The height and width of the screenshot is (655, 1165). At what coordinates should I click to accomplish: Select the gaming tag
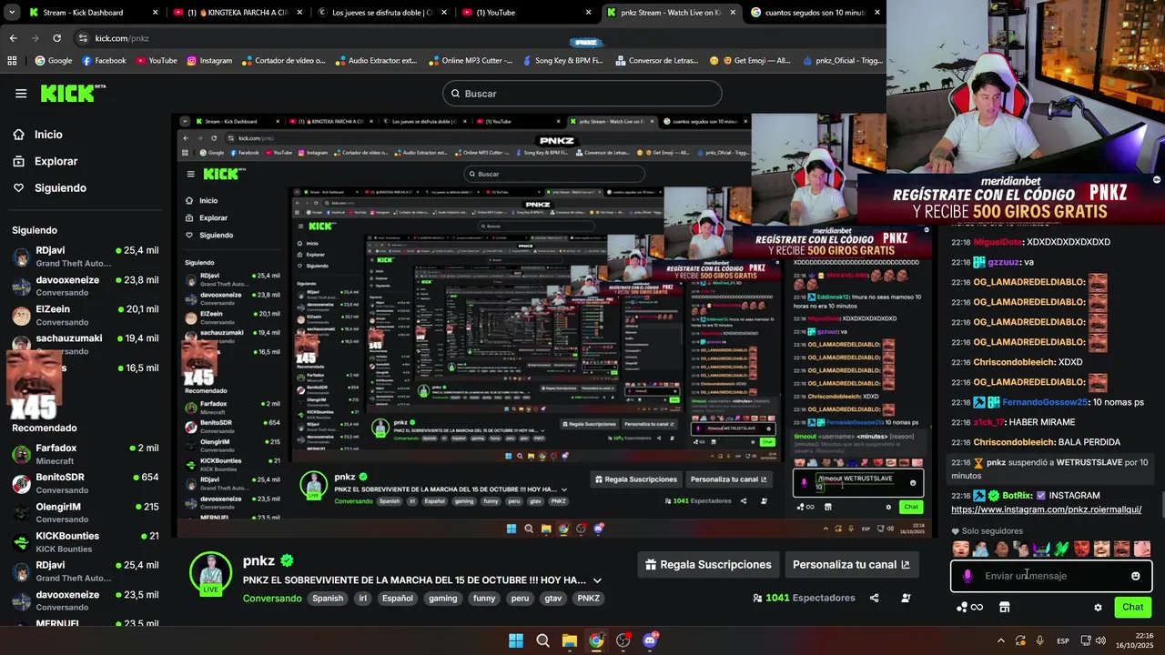point(443,599)
